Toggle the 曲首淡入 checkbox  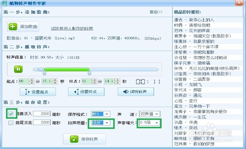click(11, 114)
